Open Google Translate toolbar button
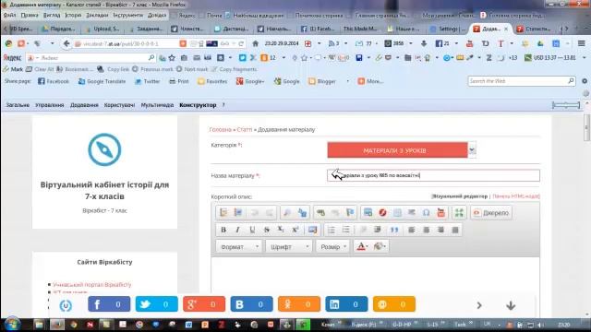Viewport: 591px width, 332px height. [102, 81]
